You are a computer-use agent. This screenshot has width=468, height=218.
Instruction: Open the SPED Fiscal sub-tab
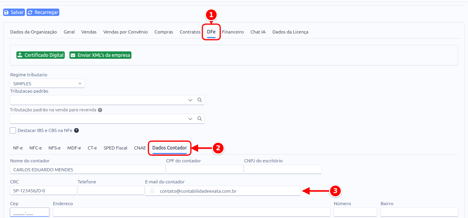click(x=115, y=148)
